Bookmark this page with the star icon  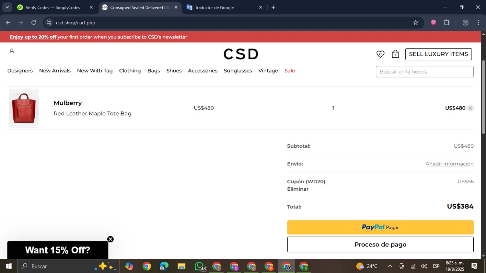(x=416, y=23)
